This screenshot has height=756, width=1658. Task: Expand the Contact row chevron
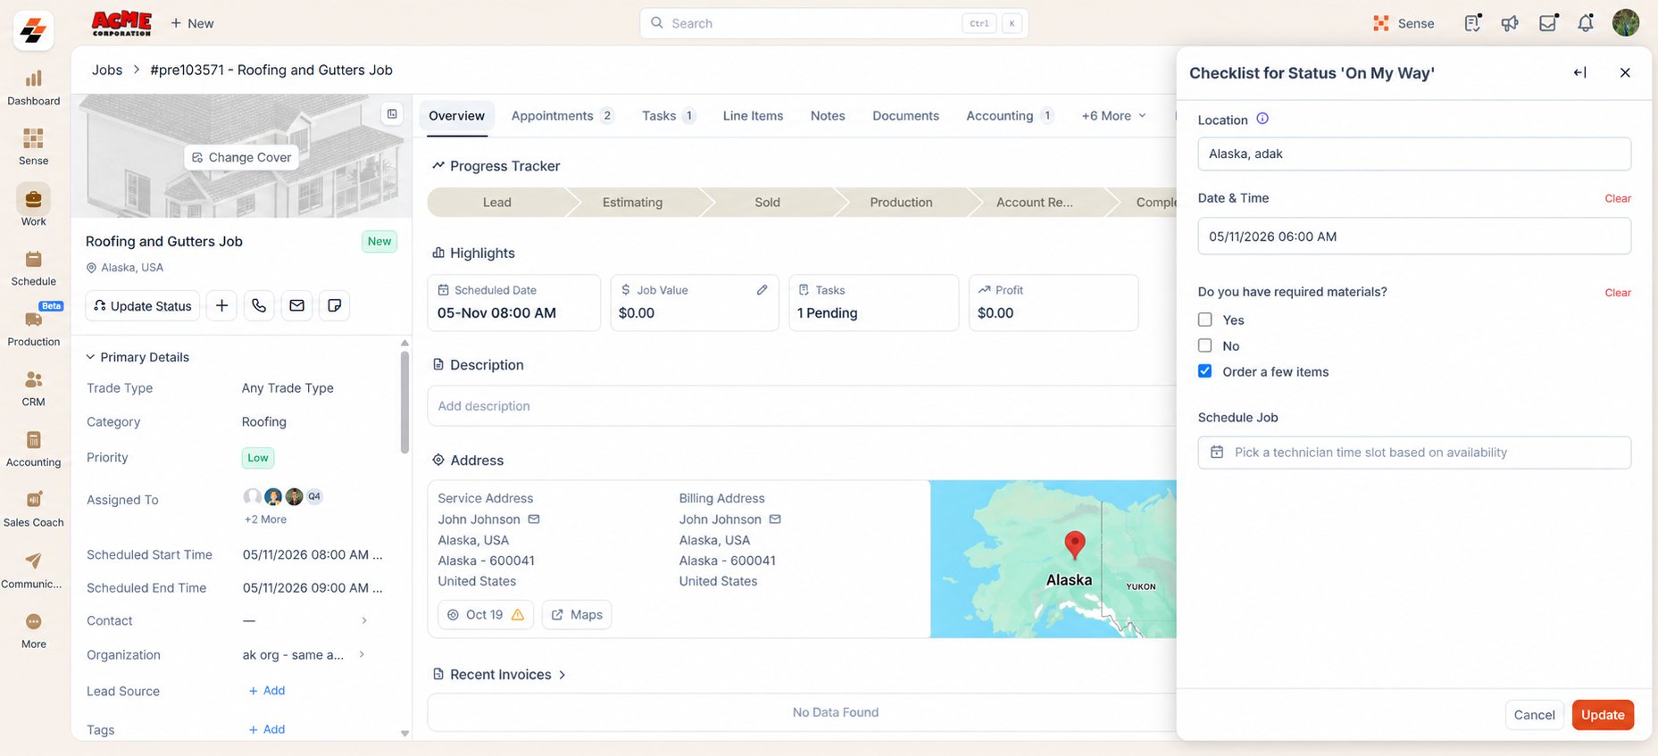coord(363,620)
